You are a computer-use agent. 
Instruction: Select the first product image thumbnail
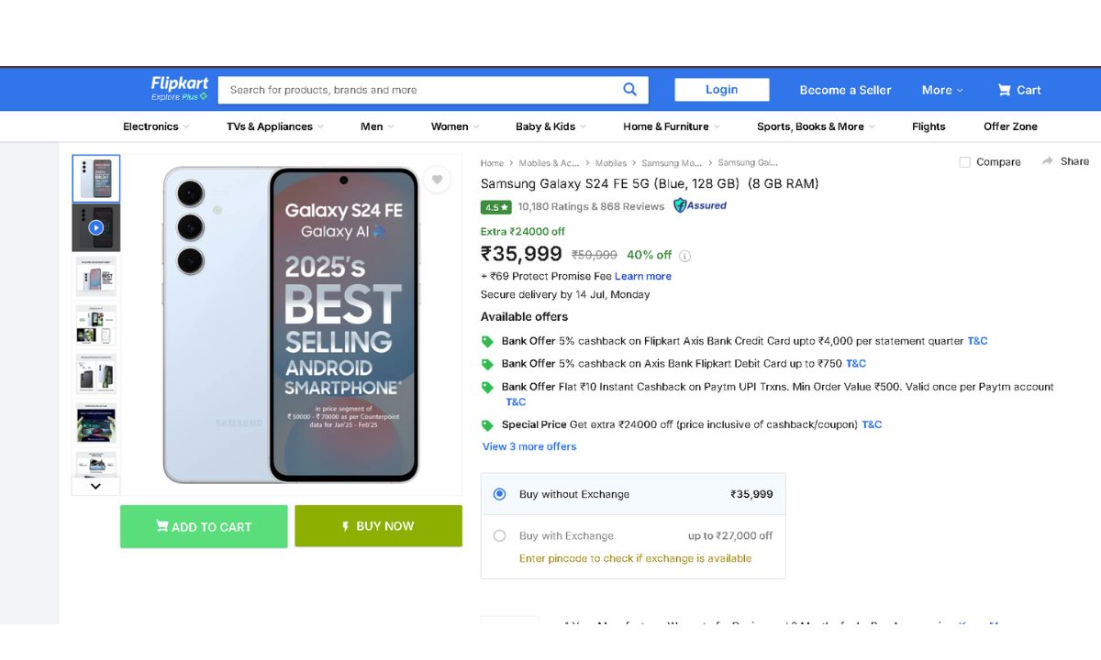click(96, 179)
